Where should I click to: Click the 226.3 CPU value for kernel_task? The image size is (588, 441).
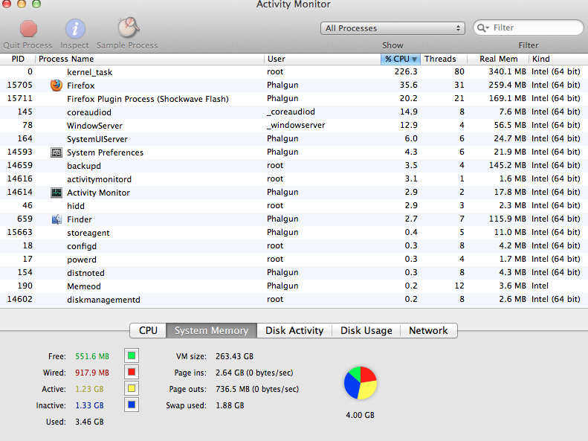point(406,71)
